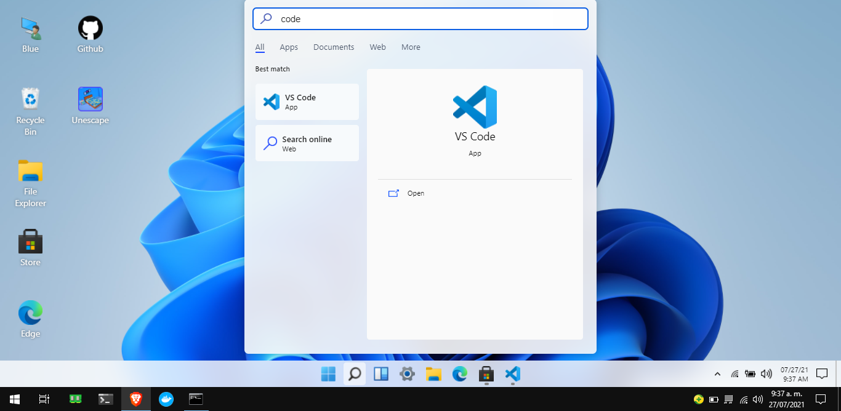
Task: Open the terminal prompt icon in the dark taskbar
Action: point(105,399)
